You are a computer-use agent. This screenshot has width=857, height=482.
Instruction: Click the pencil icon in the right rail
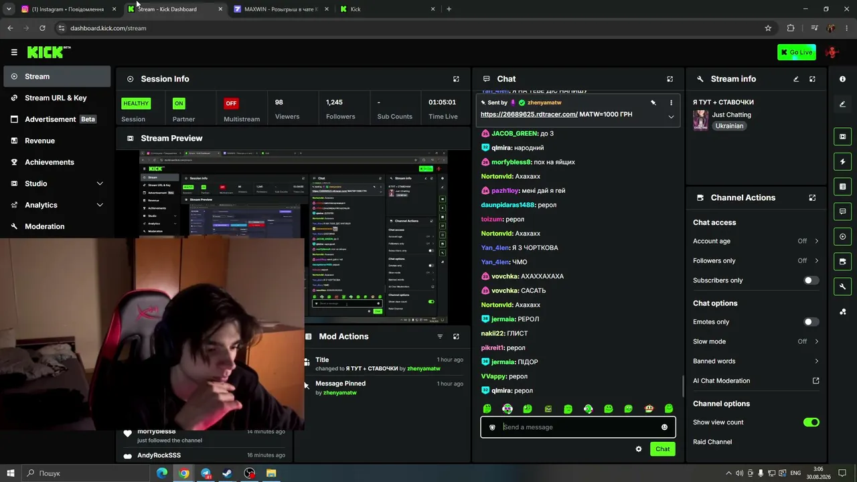click(842, 104)
